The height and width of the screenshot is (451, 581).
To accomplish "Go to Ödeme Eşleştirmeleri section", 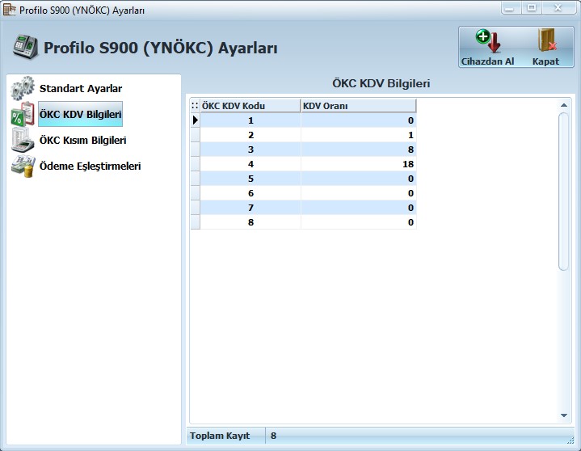I will pos(90,166).
